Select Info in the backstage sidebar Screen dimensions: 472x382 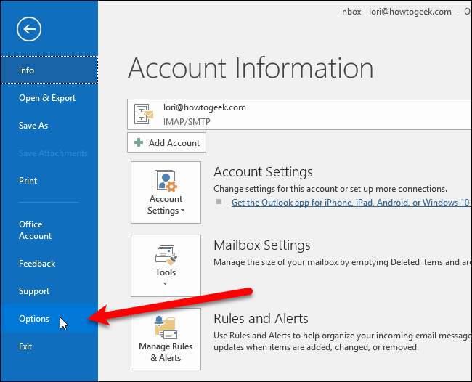[27, 70]
